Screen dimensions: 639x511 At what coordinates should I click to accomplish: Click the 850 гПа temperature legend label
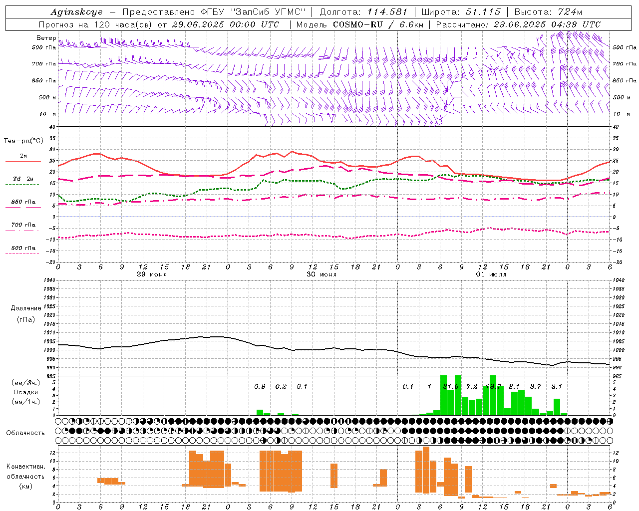pos(23,202)
